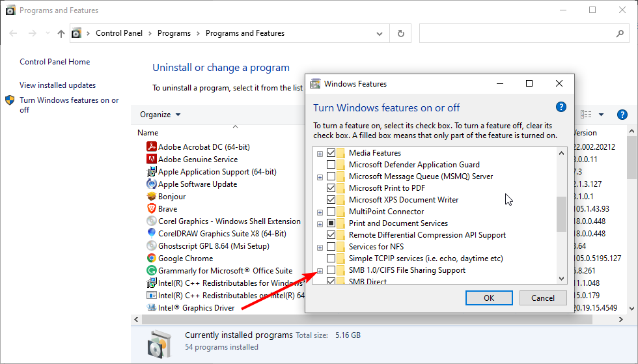Sort the list by the Name column header
Viewport: 638px width, 364px height.
pyautogui.click(x=148, y=133)
